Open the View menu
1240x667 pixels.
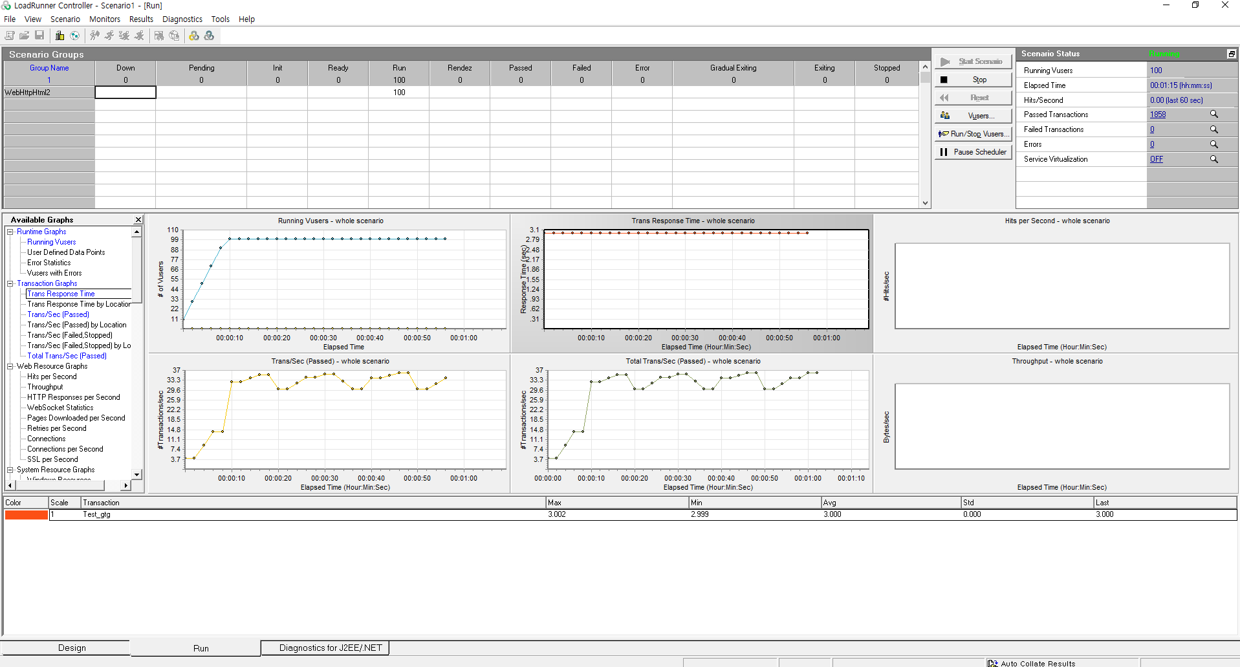tap(33, 19)
